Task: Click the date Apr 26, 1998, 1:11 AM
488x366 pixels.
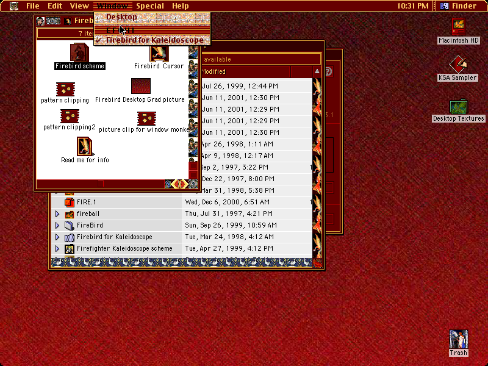Action: (237, 144)
